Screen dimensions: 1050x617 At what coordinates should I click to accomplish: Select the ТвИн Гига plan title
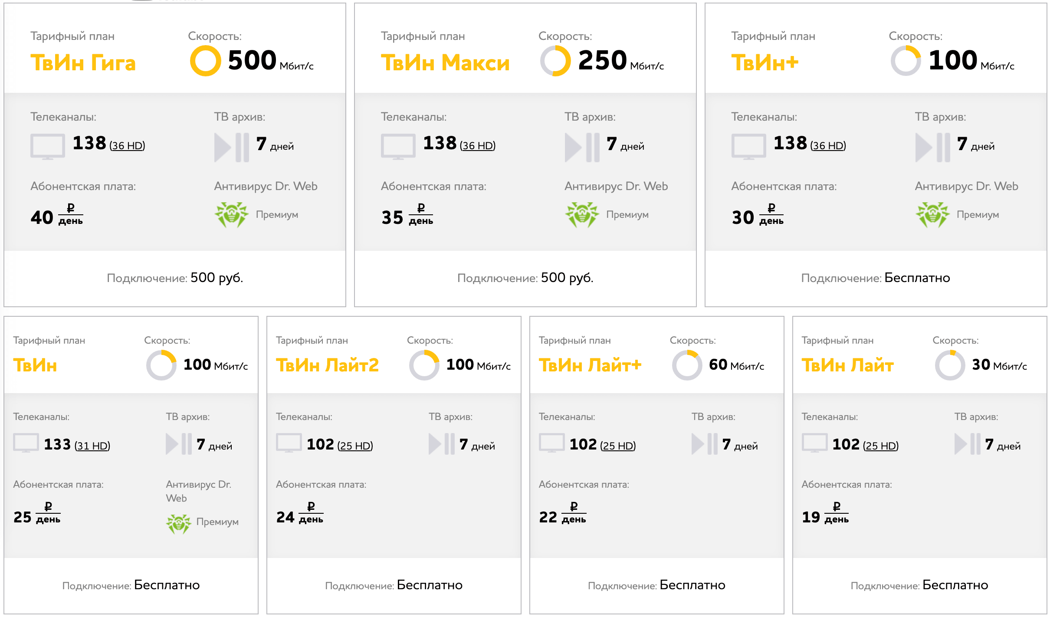83,63
